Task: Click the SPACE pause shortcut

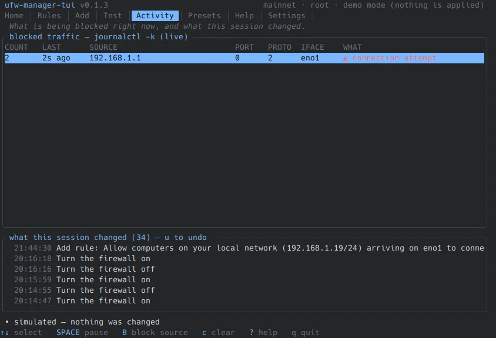Action: click(82, 333)
